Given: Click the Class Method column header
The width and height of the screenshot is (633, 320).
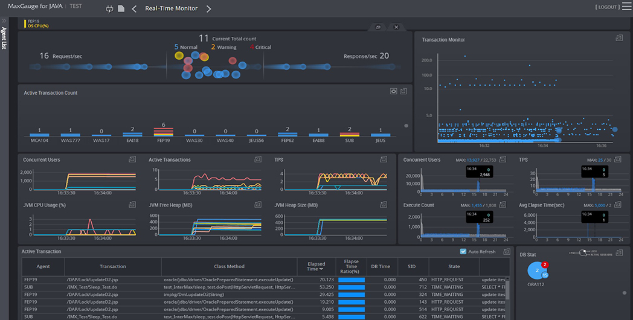Looking at the screenshot, I should click(x=229, y=266).
